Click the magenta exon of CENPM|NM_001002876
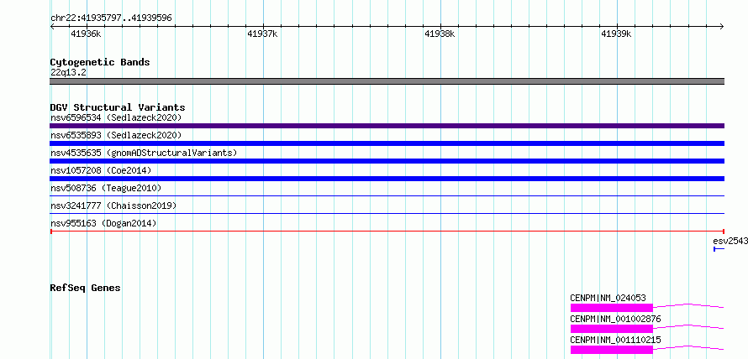748x359 pixels. [x=611, y=329]
